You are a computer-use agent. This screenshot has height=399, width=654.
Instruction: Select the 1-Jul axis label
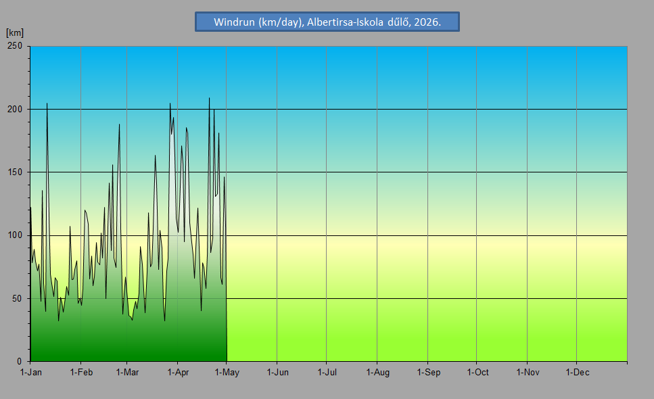(x=327, y=373)
